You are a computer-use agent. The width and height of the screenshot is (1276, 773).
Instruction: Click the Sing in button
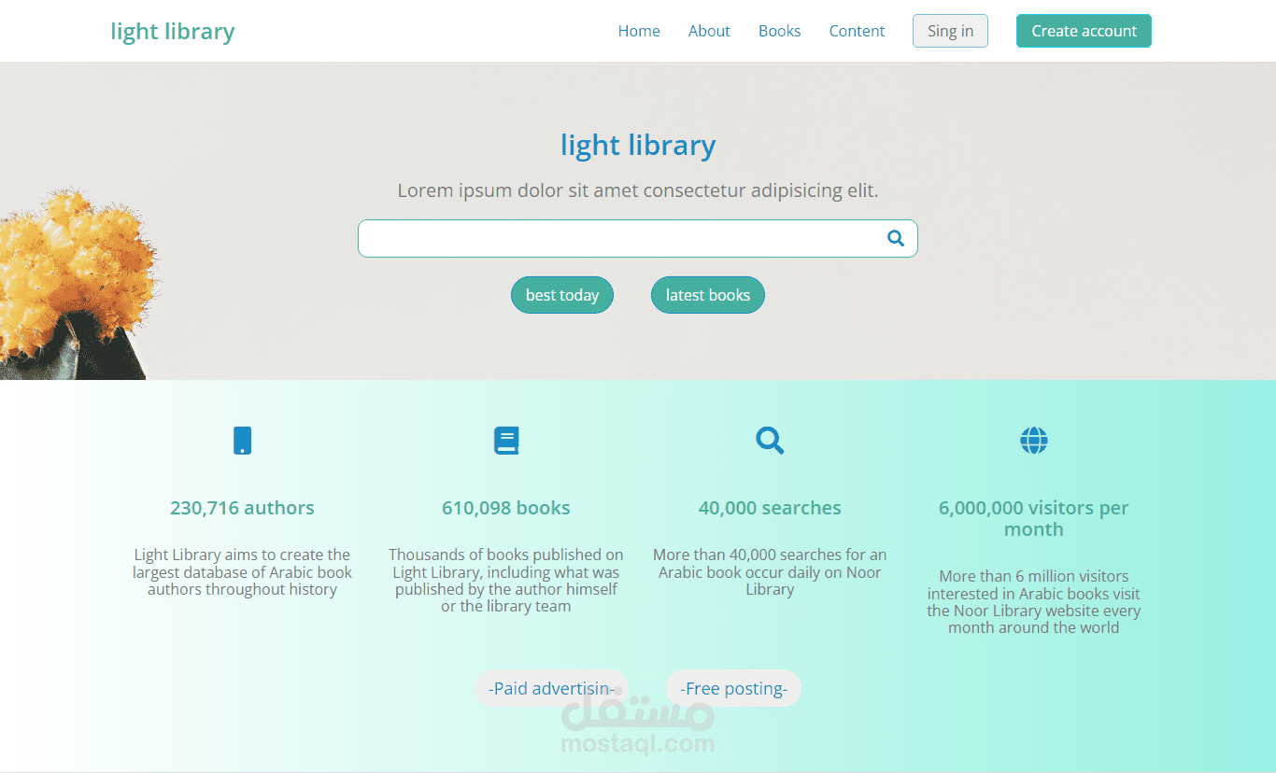point(950,31)
